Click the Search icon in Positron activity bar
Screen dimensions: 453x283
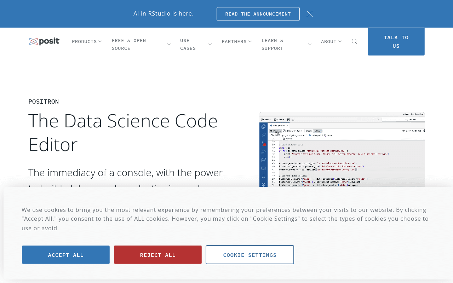pos(263,135)
